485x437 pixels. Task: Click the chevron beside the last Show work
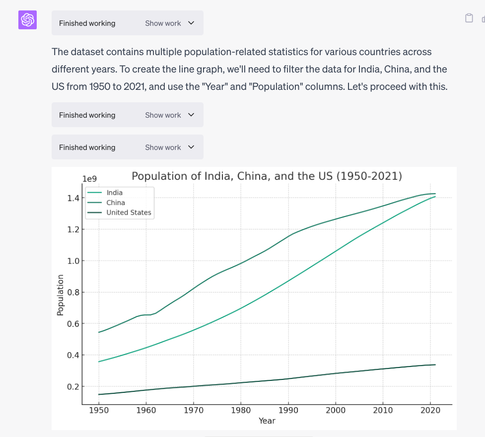click(191, 147)
